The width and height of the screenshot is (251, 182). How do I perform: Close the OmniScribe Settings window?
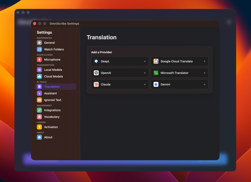(34, 23)
